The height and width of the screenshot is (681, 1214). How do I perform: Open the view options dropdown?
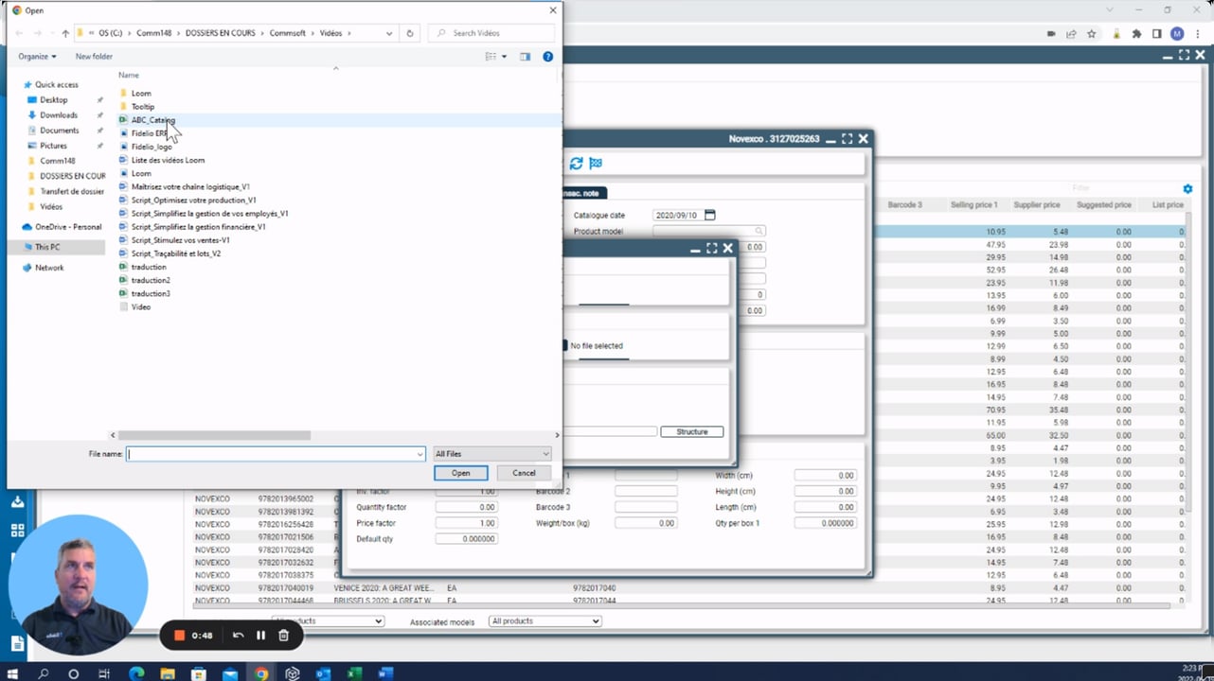(504, 57)
